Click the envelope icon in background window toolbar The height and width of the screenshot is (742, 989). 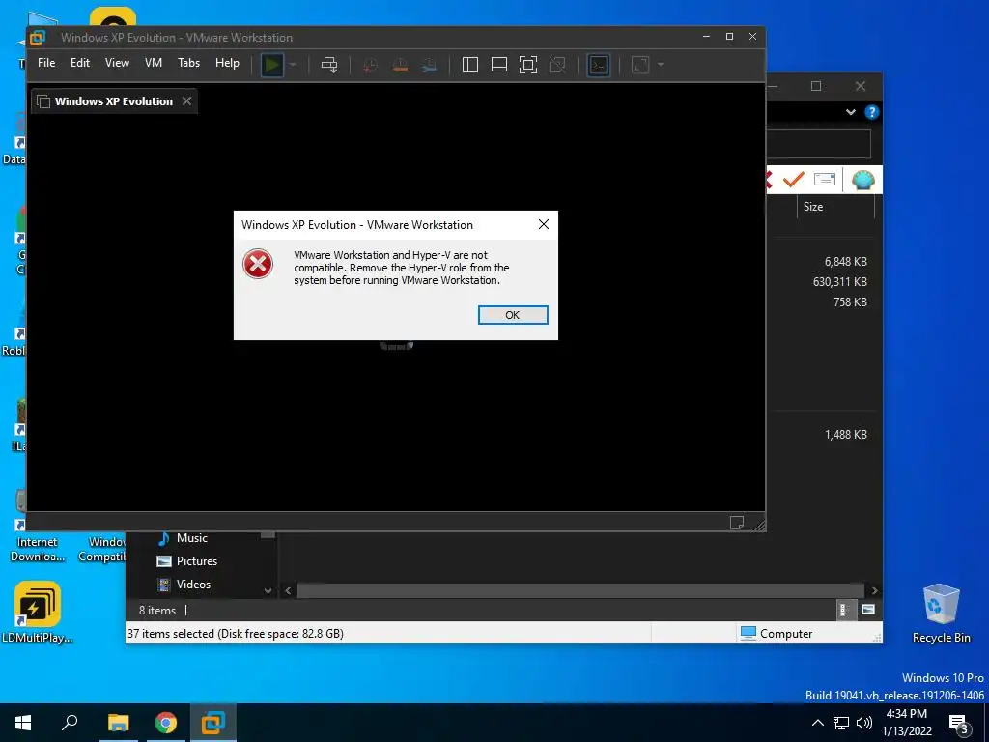[x=825, y=180]
